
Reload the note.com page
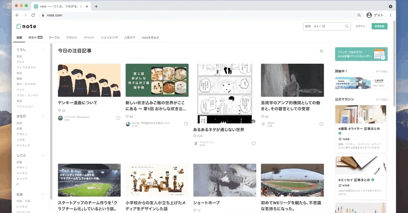33,15
